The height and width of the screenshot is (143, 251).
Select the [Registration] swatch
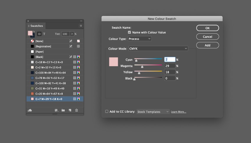pyautogui.click(x=55, y=46)
